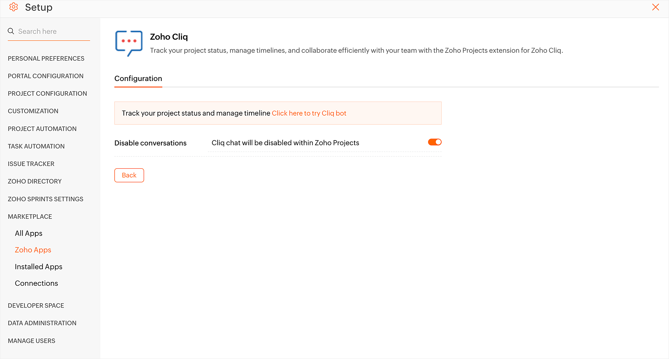Click the Zoho Cliq title text
669x359 pixels.
coord(169,37)
